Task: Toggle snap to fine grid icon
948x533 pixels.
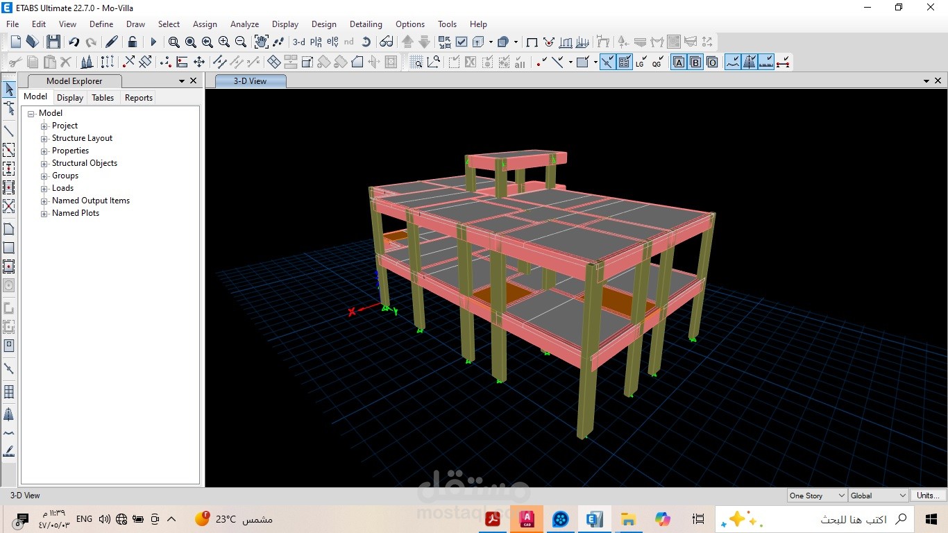Action: click(x=625, y=62)
